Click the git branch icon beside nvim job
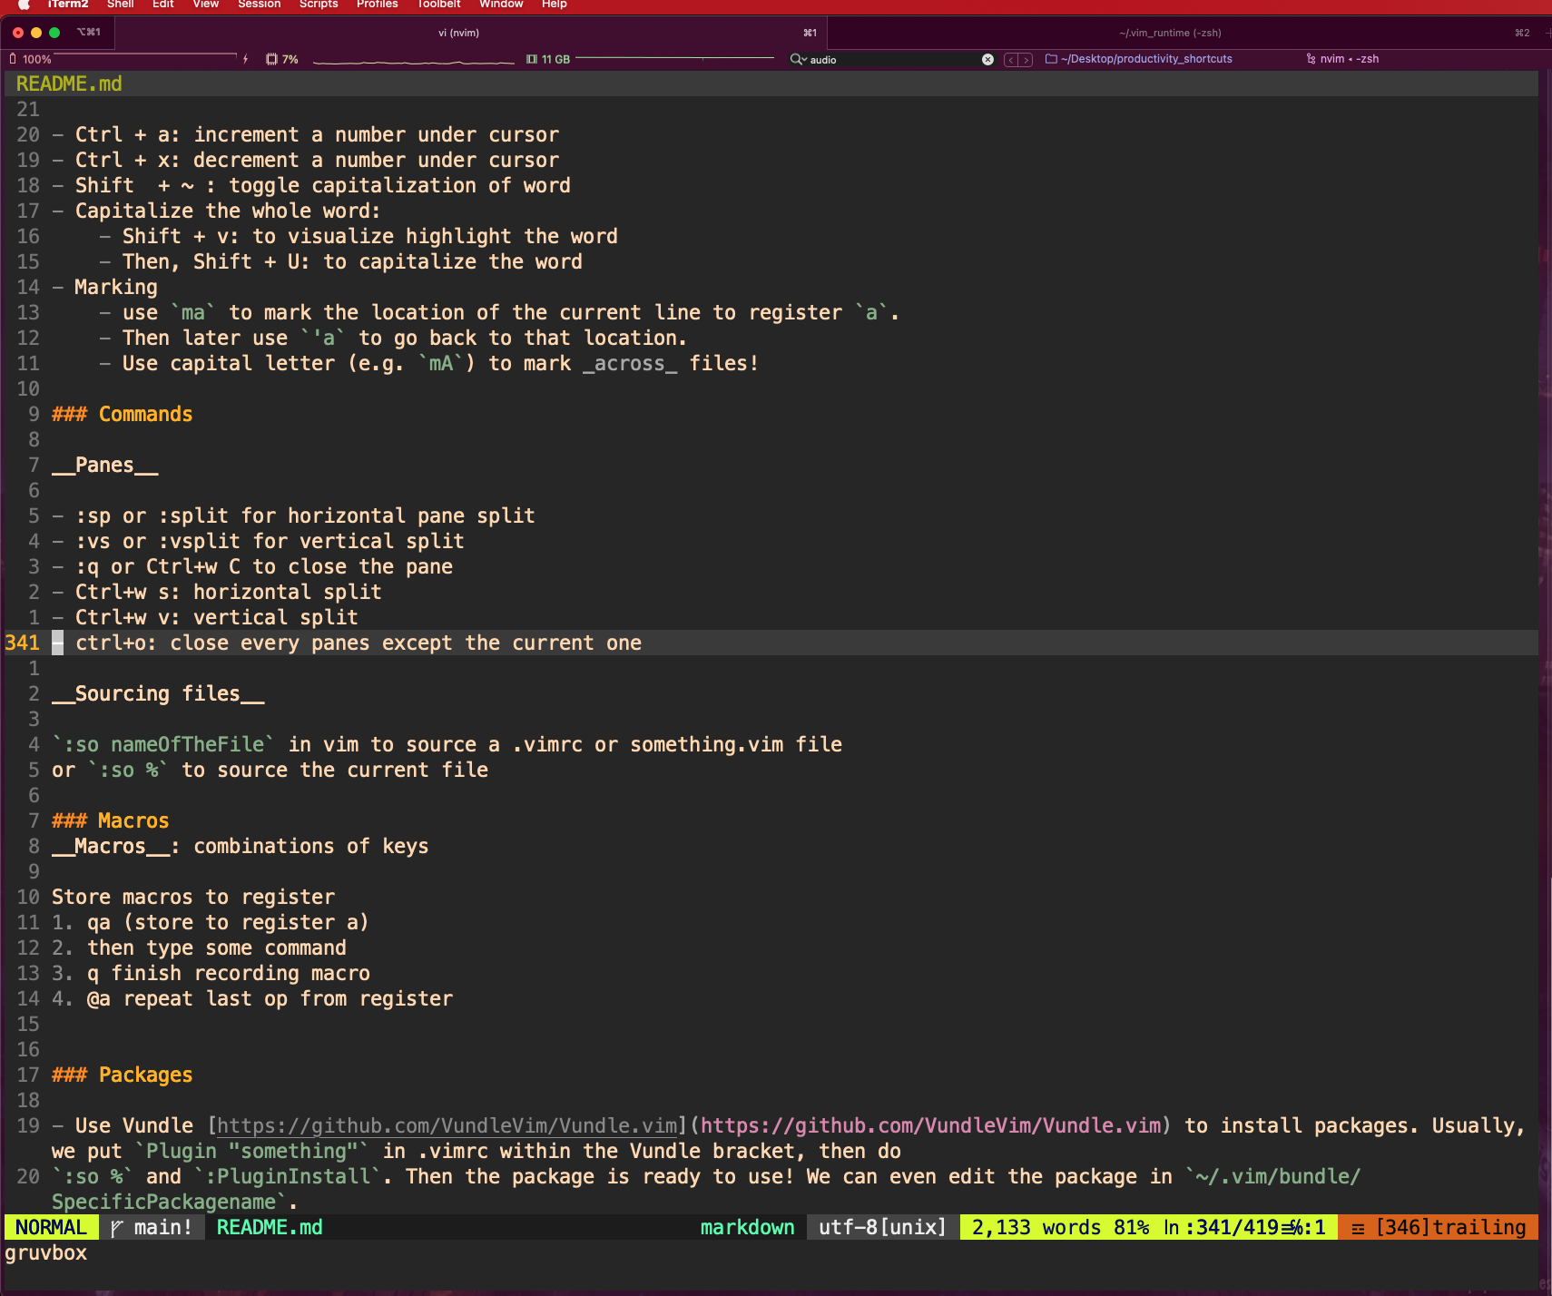The image size is (1552, 1296). pos(1311,59)
